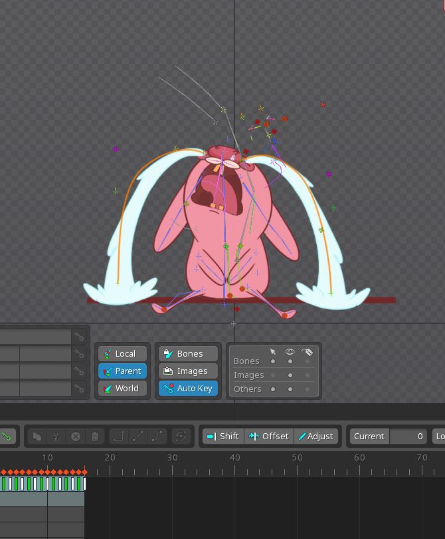Jump timeline to frame 40
Viewport: 445px width, 539px height.
pos(234,458)
